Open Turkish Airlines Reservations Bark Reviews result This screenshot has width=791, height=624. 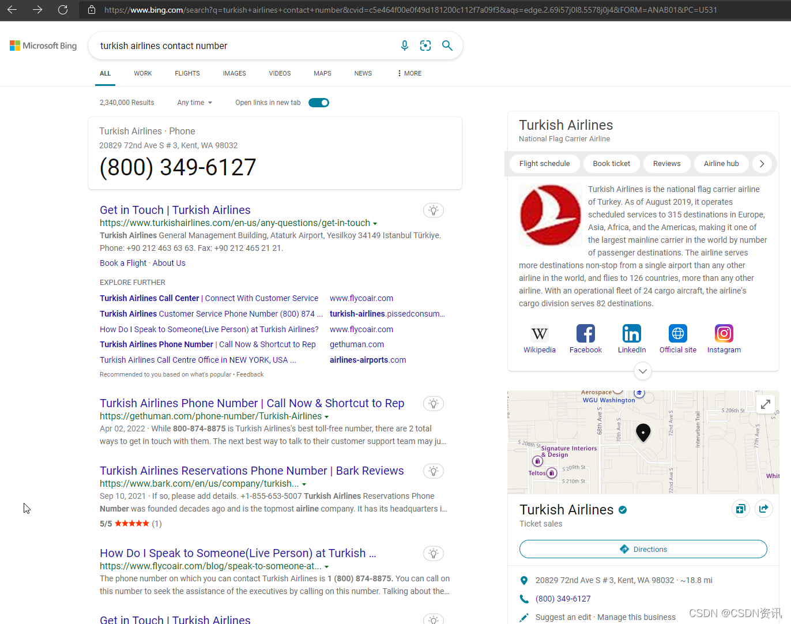tap(252, 471)
